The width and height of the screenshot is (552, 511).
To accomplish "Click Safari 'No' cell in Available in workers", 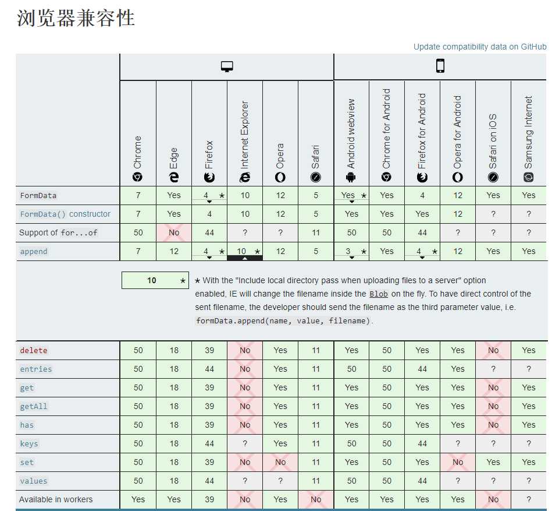I will [316, 499].
